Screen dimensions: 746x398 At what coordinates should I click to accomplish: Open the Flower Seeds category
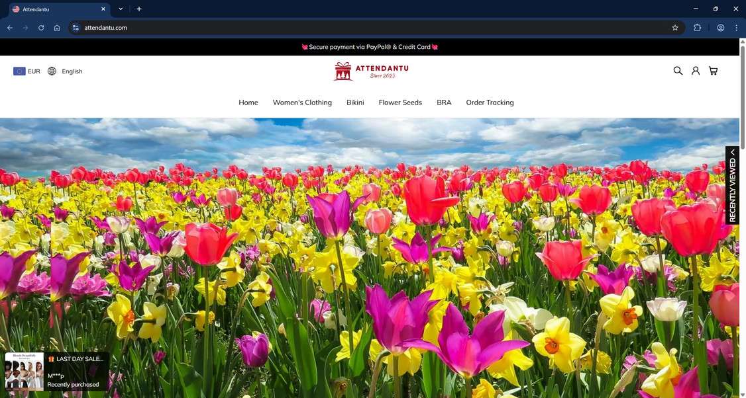coord(400,102)
